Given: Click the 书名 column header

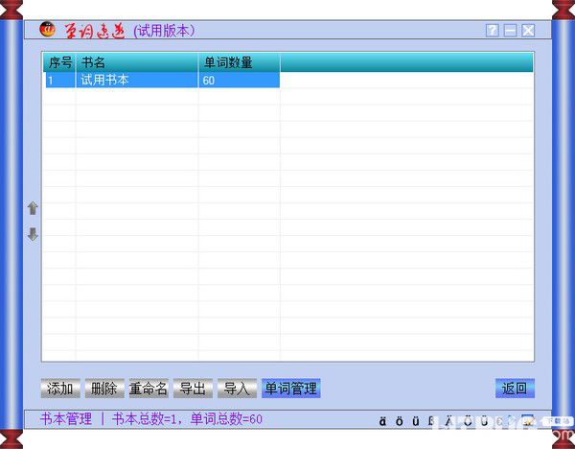Looking at the screenshot, I should click(137, 62).
